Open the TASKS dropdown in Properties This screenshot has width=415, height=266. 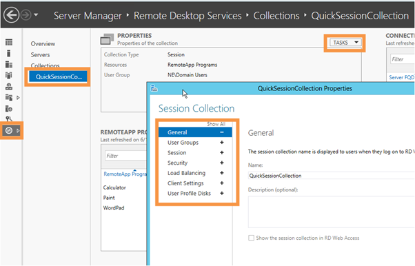click(345, 43)
